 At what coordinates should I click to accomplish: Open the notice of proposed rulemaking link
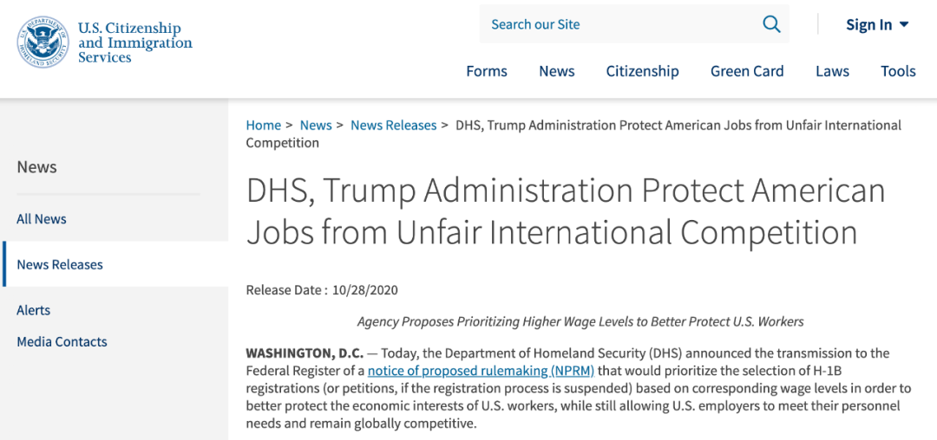pos(481,371)
